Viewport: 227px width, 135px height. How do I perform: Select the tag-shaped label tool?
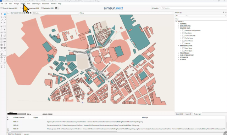5,42
